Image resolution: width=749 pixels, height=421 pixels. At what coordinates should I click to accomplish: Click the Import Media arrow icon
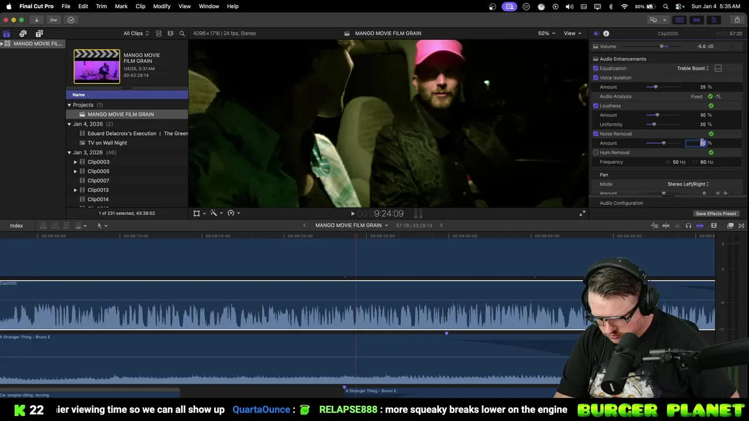(36, 20)
